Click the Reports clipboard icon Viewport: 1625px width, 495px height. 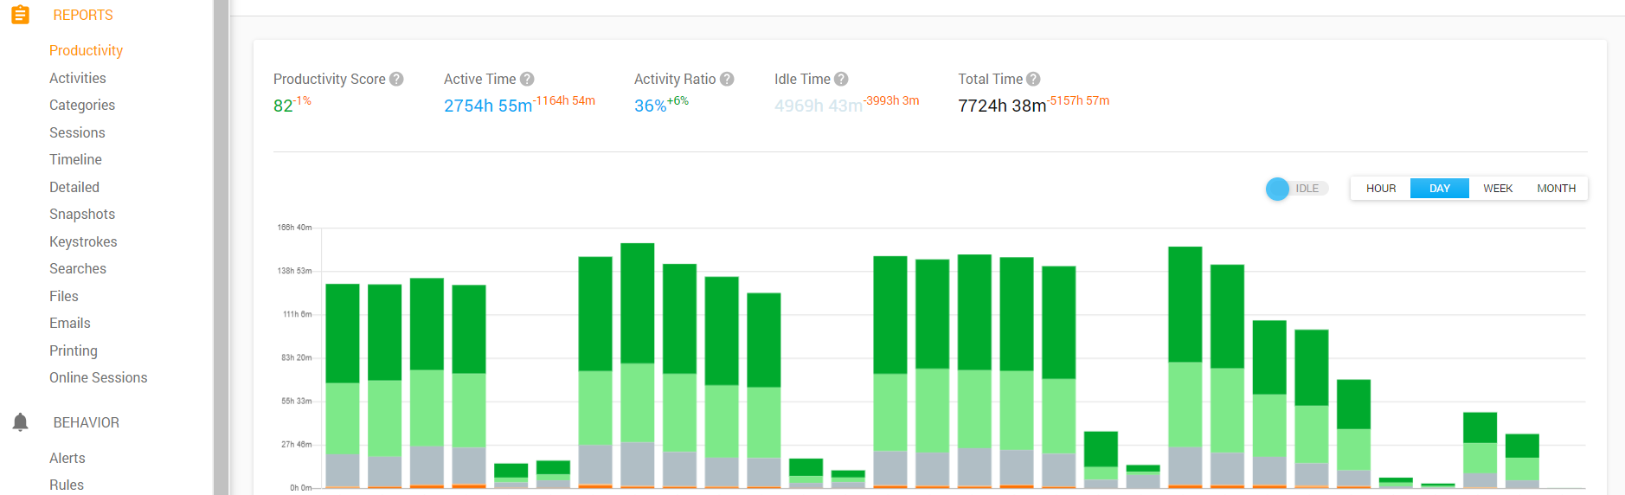[20, 15]
